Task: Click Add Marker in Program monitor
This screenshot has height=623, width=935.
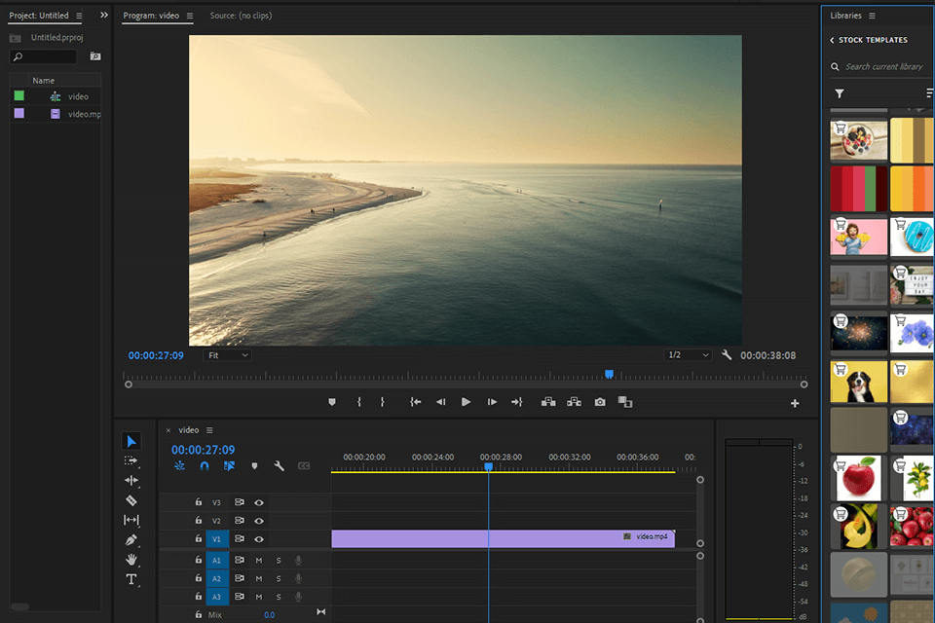Action: [x=332, y=402]
